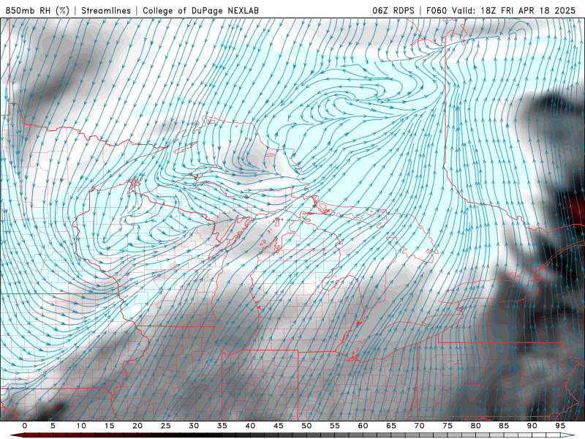Select the 'Streamlines' label in the header
The width and height of the screenshot is (585, 439).
[106, 10]
